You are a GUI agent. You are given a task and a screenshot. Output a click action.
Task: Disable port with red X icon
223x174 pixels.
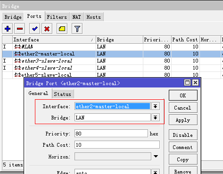click(x=47, y=29)
